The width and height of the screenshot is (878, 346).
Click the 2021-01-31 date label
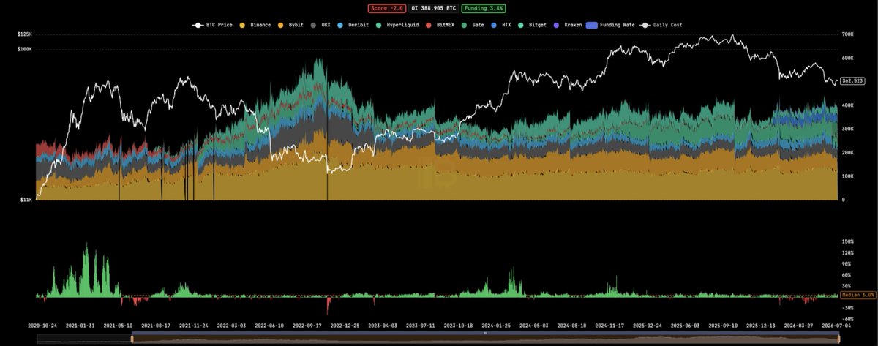[81, 325]
